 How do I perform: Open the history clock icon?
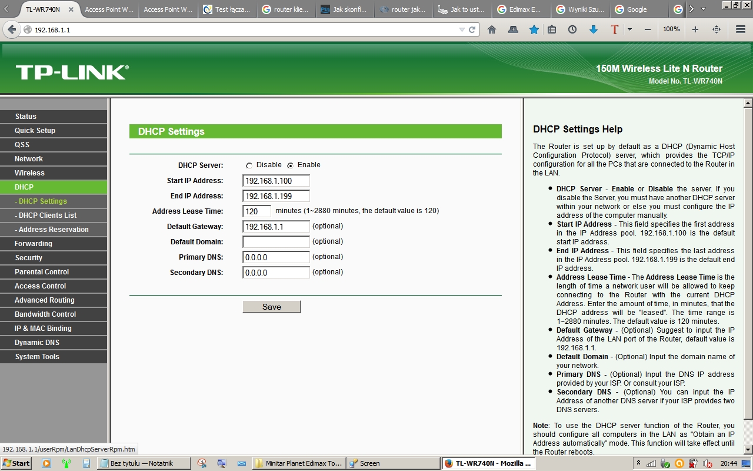572,29
